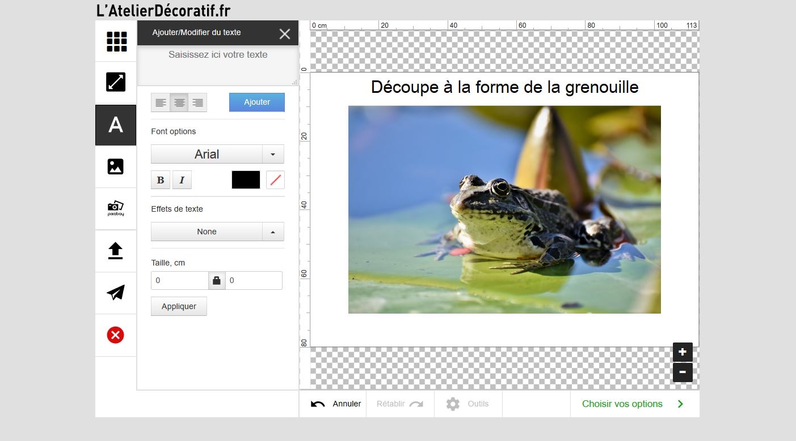
Task: Open the Outils gear menu
Action: (468, 404)
